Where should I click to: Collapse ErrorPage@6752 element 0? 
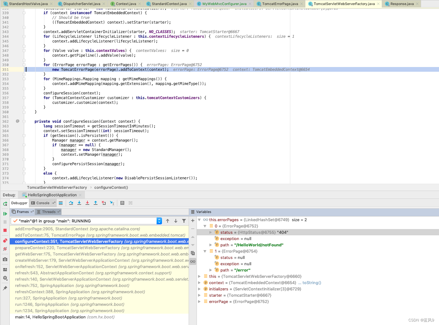[x=205, y=226]
